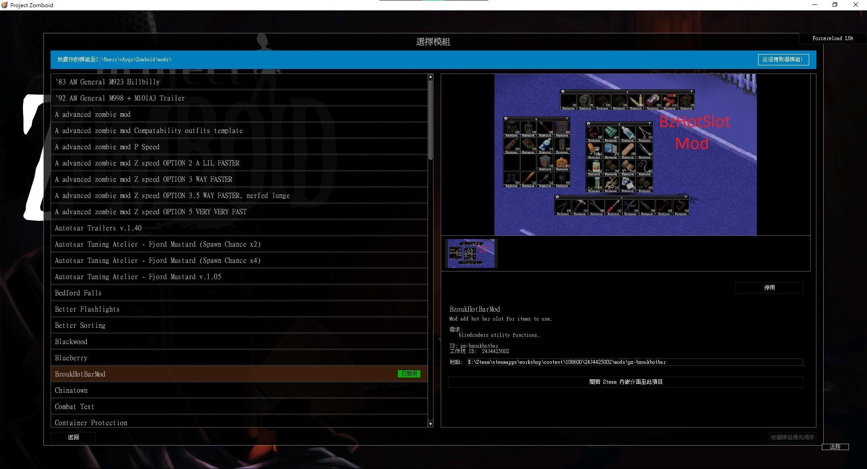Select the BzoukHotBarMod row
This screenshot has width=867, height=469.
[x=239, y=374]
